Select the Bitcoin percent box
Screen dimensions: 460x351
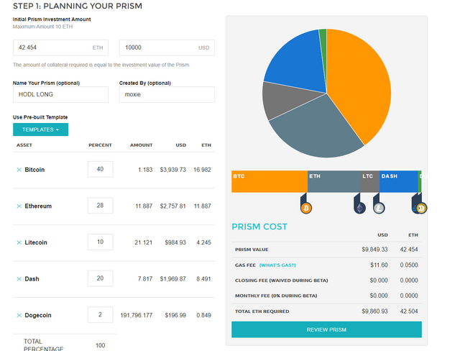pos(101,169)
